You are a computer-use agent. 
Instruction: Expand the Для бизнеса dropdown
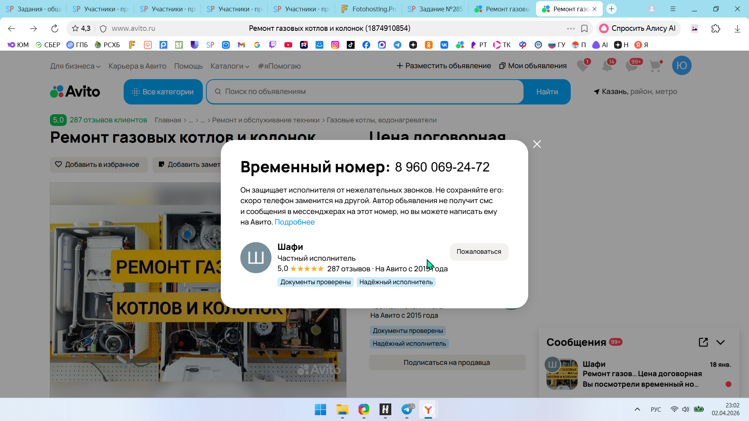coord(75,66)
